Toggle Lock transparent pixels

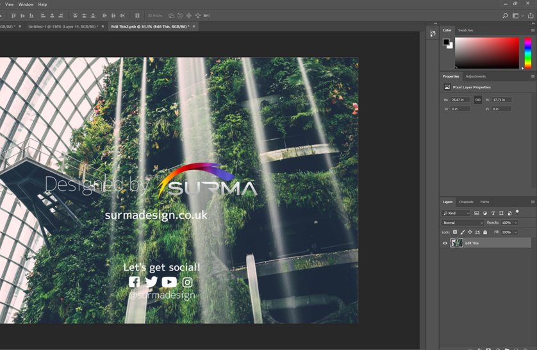(455, 232)
